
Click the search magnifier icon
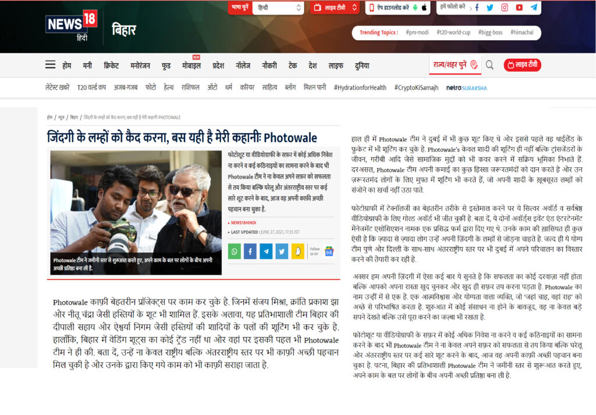[x=489, y=65]
